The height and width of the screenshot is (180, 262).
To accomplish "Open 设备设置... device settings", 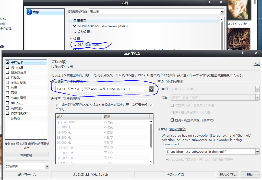I will click(85, 32).
